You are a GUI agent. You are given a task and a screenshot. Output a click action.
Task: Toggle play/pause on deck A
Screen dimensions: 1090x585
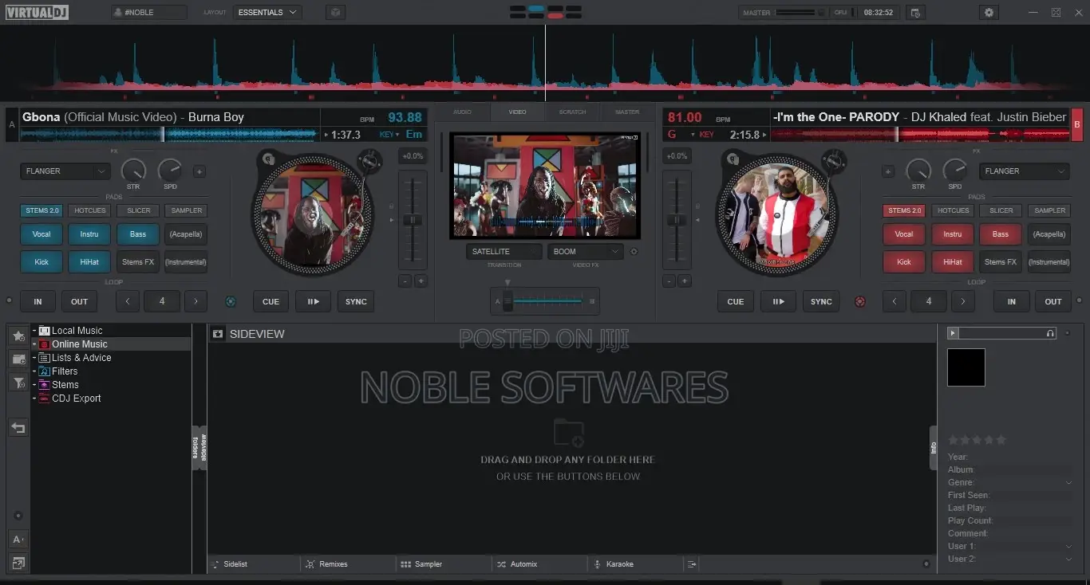tap(313, 301)
